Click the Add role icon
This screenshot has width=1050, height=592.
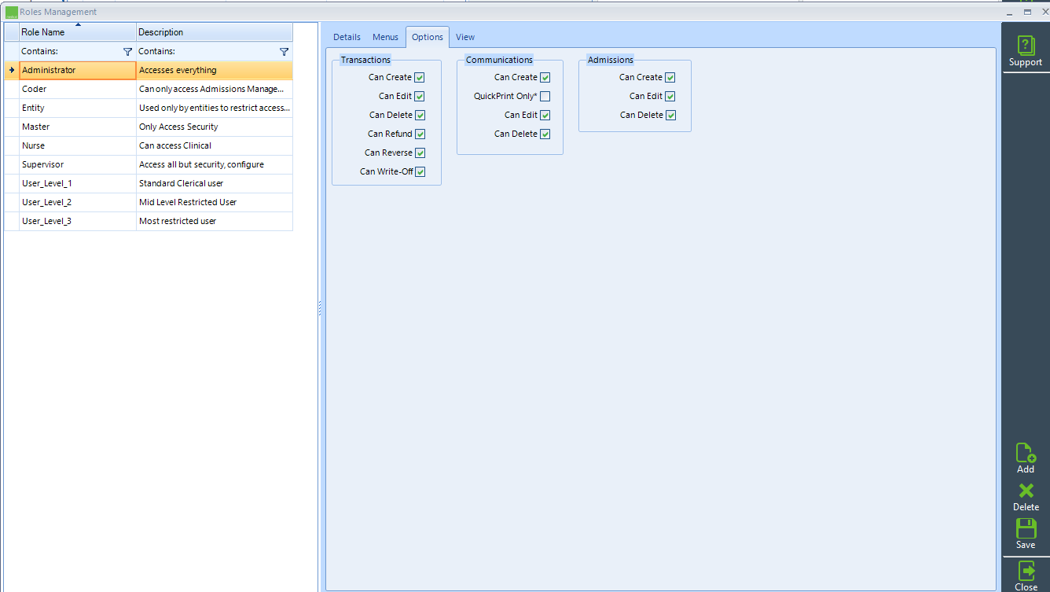1026,453
